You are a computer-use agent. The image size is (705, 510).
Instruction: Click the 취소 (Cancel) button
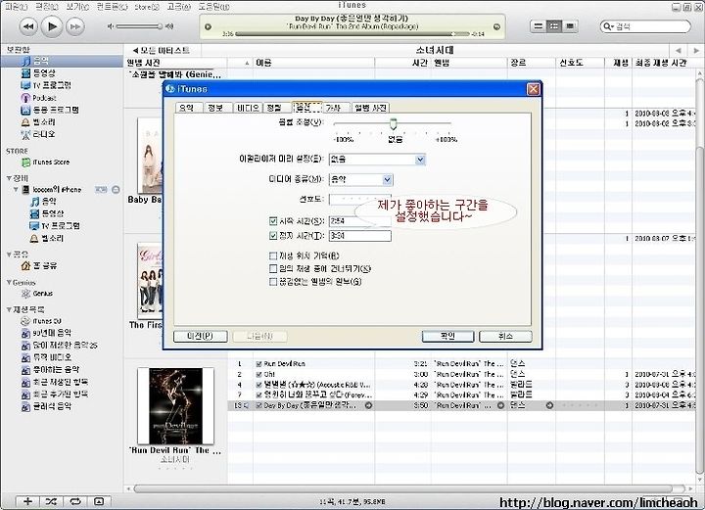pos(505,336)
